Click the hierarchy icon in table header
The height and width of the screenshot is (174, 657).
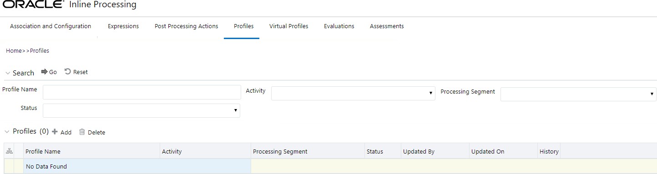[9, 151]
